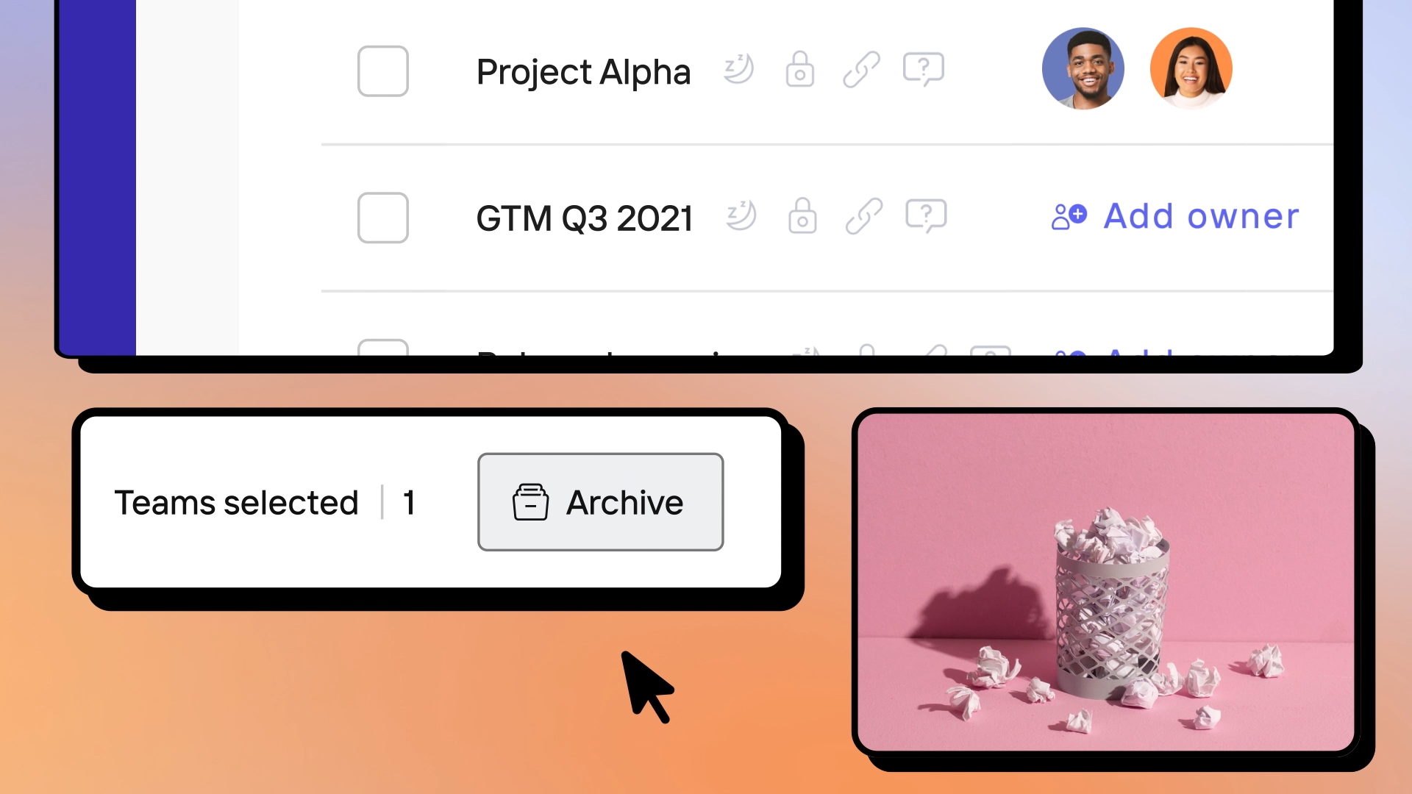Click the purple sidebar strip
The width and height of the screenshot is (1412, 794).
pyautogui.click(x=97, y=176)
